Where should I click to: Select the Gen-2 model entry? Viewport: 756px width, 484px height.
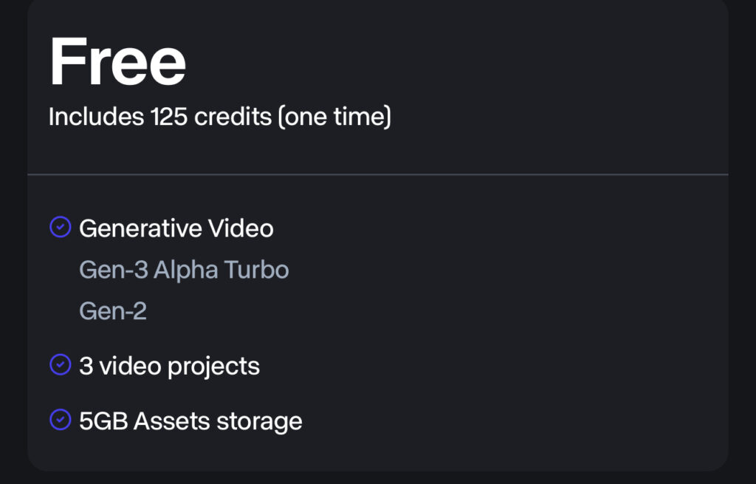(113, 311)
